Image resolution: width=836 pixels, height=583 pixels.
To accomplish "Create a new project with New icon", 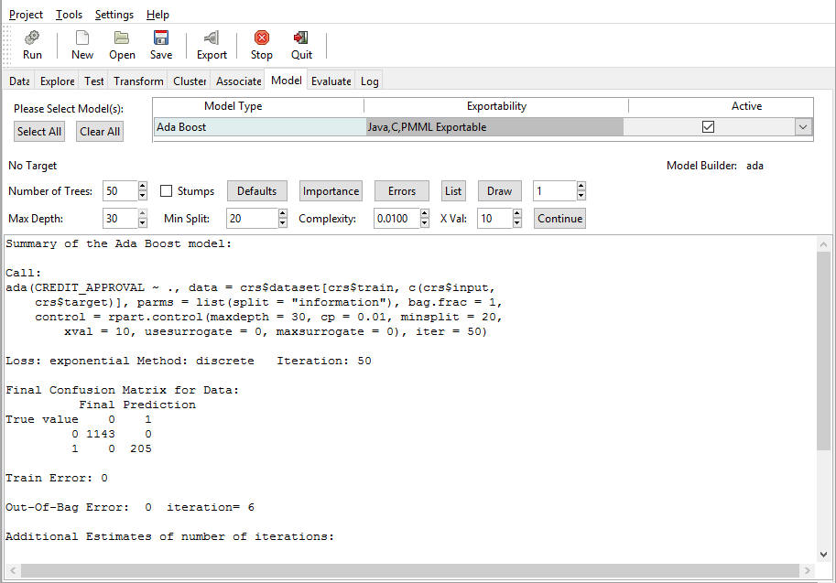I will click(82, 38).
